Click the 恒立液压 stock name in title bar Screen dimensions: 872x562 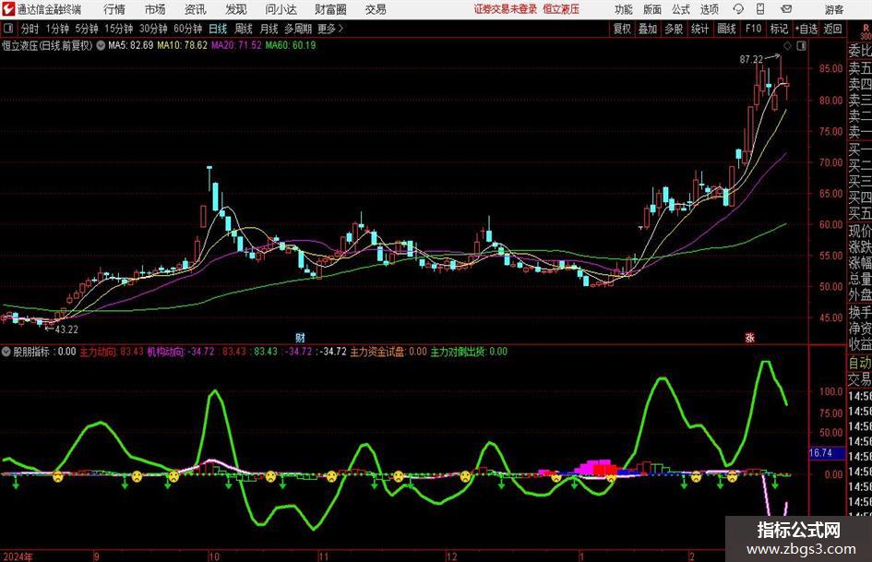[561, 9]
